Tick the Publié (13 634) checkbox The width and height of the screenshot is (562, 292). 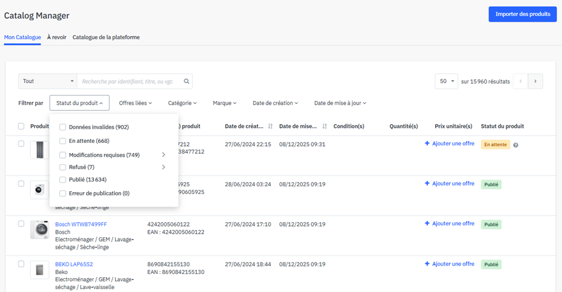click(x=63, y=180)
